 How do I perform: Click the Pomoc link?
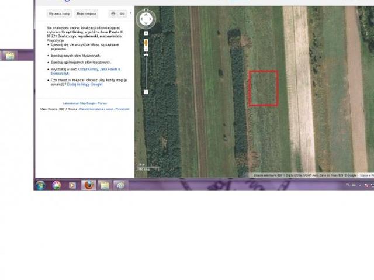[102, 103]
